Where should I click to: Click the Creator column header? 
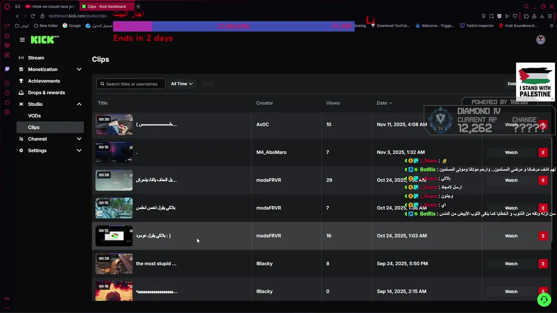coord(265,103)
